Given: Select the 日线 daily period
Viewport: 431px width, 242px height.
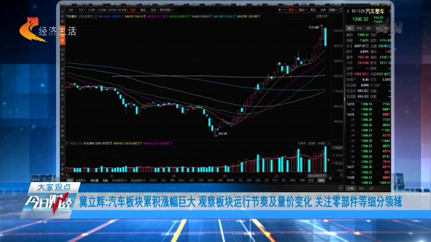Looking at the screenshot, I should tap(133, 10).
